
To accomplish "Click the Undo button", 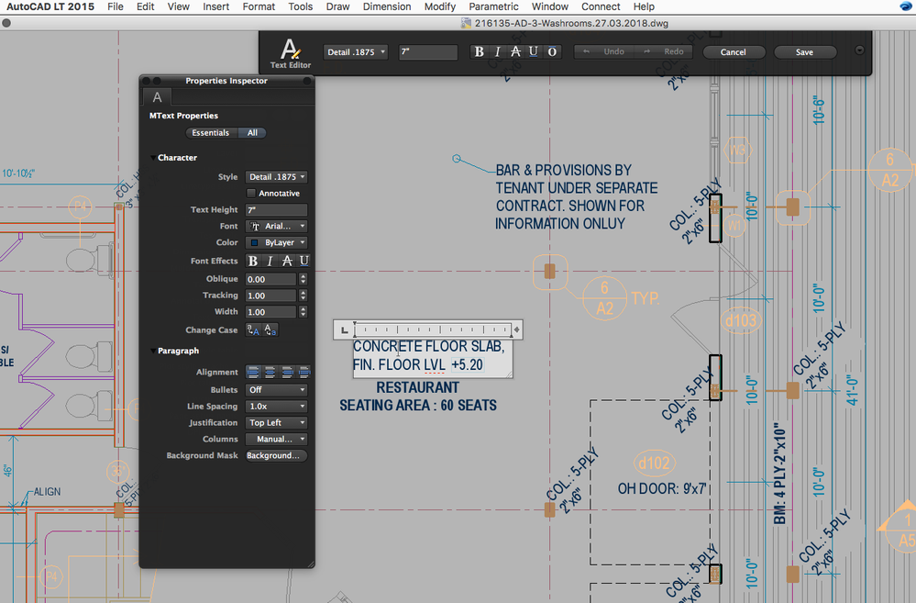I will pyautogui.click(x=604, y=51).
